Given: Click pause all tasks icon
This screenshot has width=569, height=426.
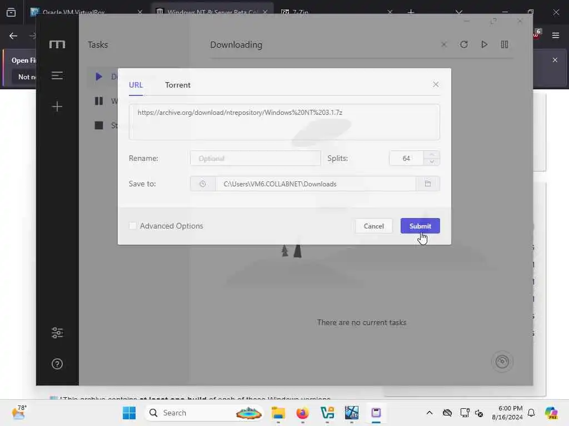Looking at the screenshot, I should [x=505, y=44].
